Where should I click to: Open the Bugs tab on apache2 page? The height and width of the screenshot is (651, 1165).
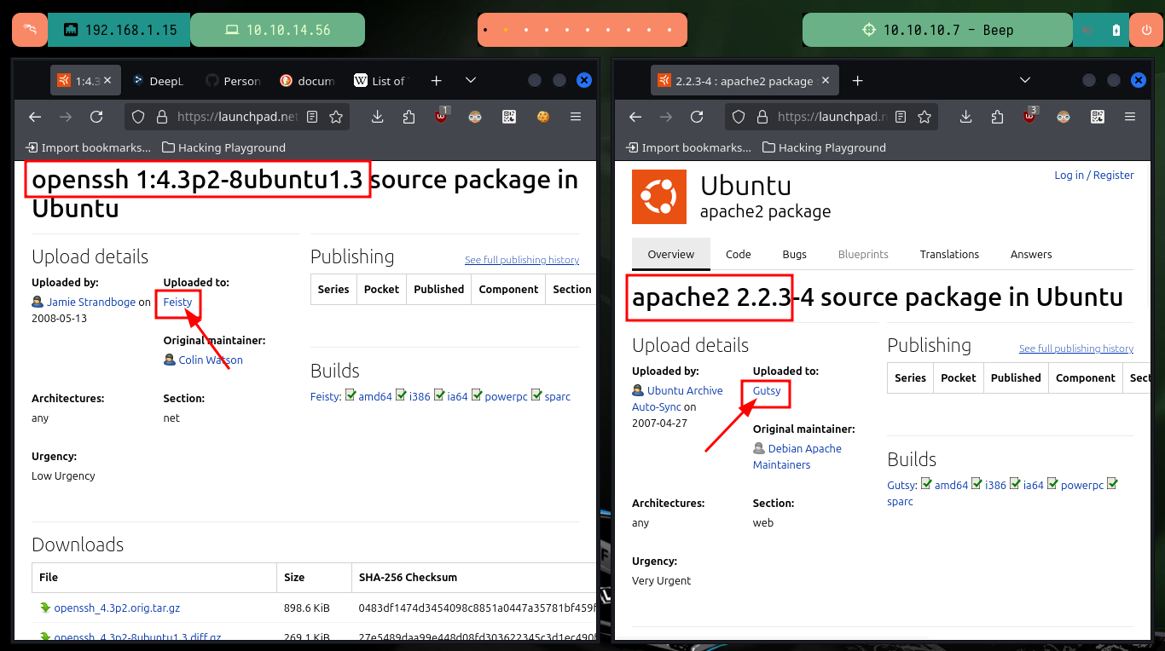[x=794, y=254]
